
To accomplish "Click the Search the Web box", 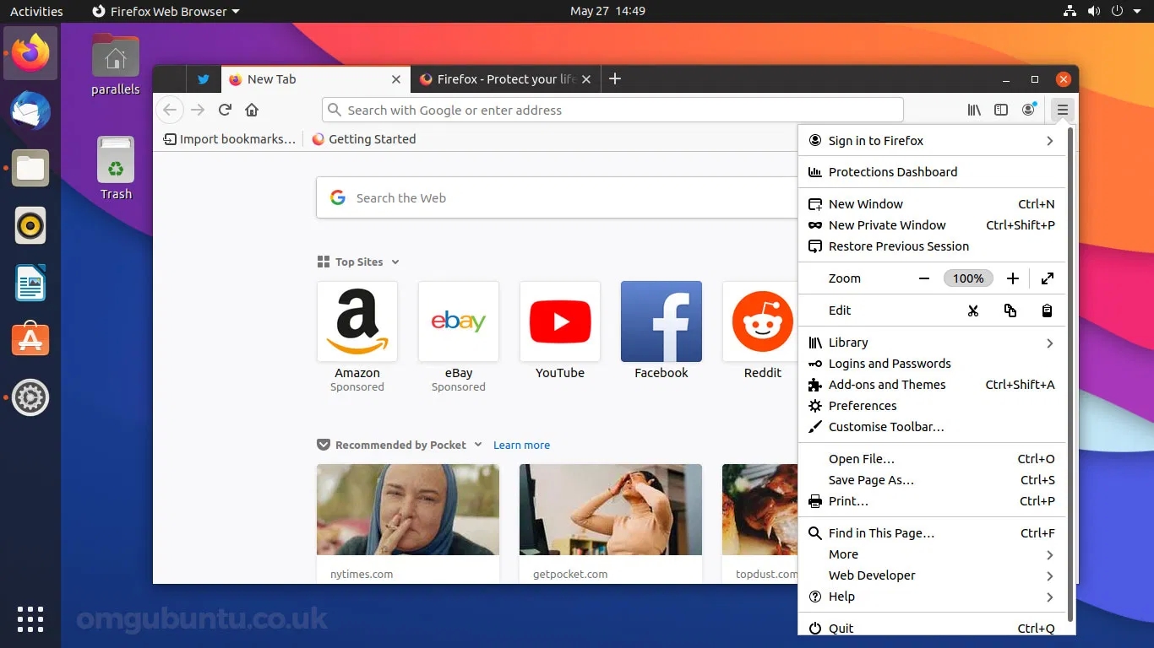I will point(558,197).
